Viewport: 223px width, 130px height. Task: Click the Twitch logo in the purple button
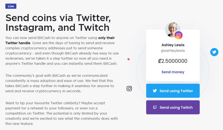pyautogui.click(x=155, y=107)
